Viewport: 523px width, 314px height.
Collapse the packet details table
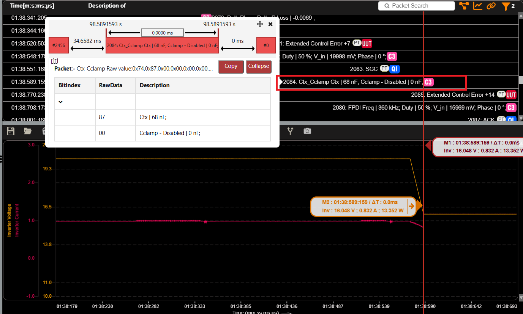click(x=259, y=66)
